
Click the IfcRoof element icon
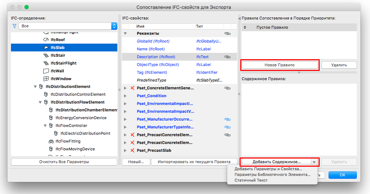click(46, 40)
